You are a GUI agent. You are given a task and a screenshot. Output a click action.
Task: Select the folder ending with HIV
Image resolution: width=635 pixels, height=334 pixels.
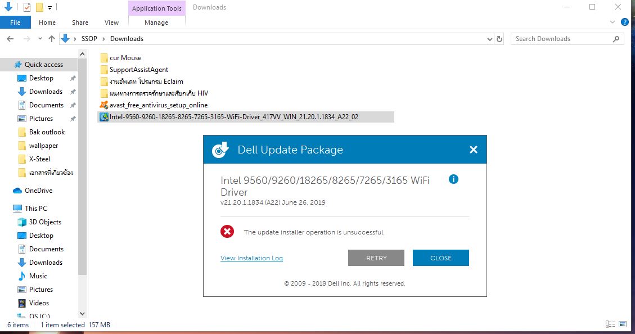(159, 93)
